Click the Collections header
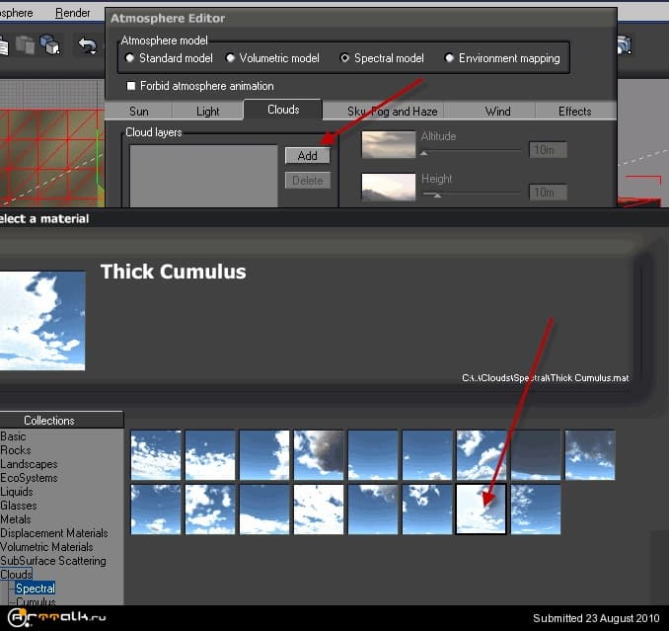Screen dimensions: 669x631 61,420
